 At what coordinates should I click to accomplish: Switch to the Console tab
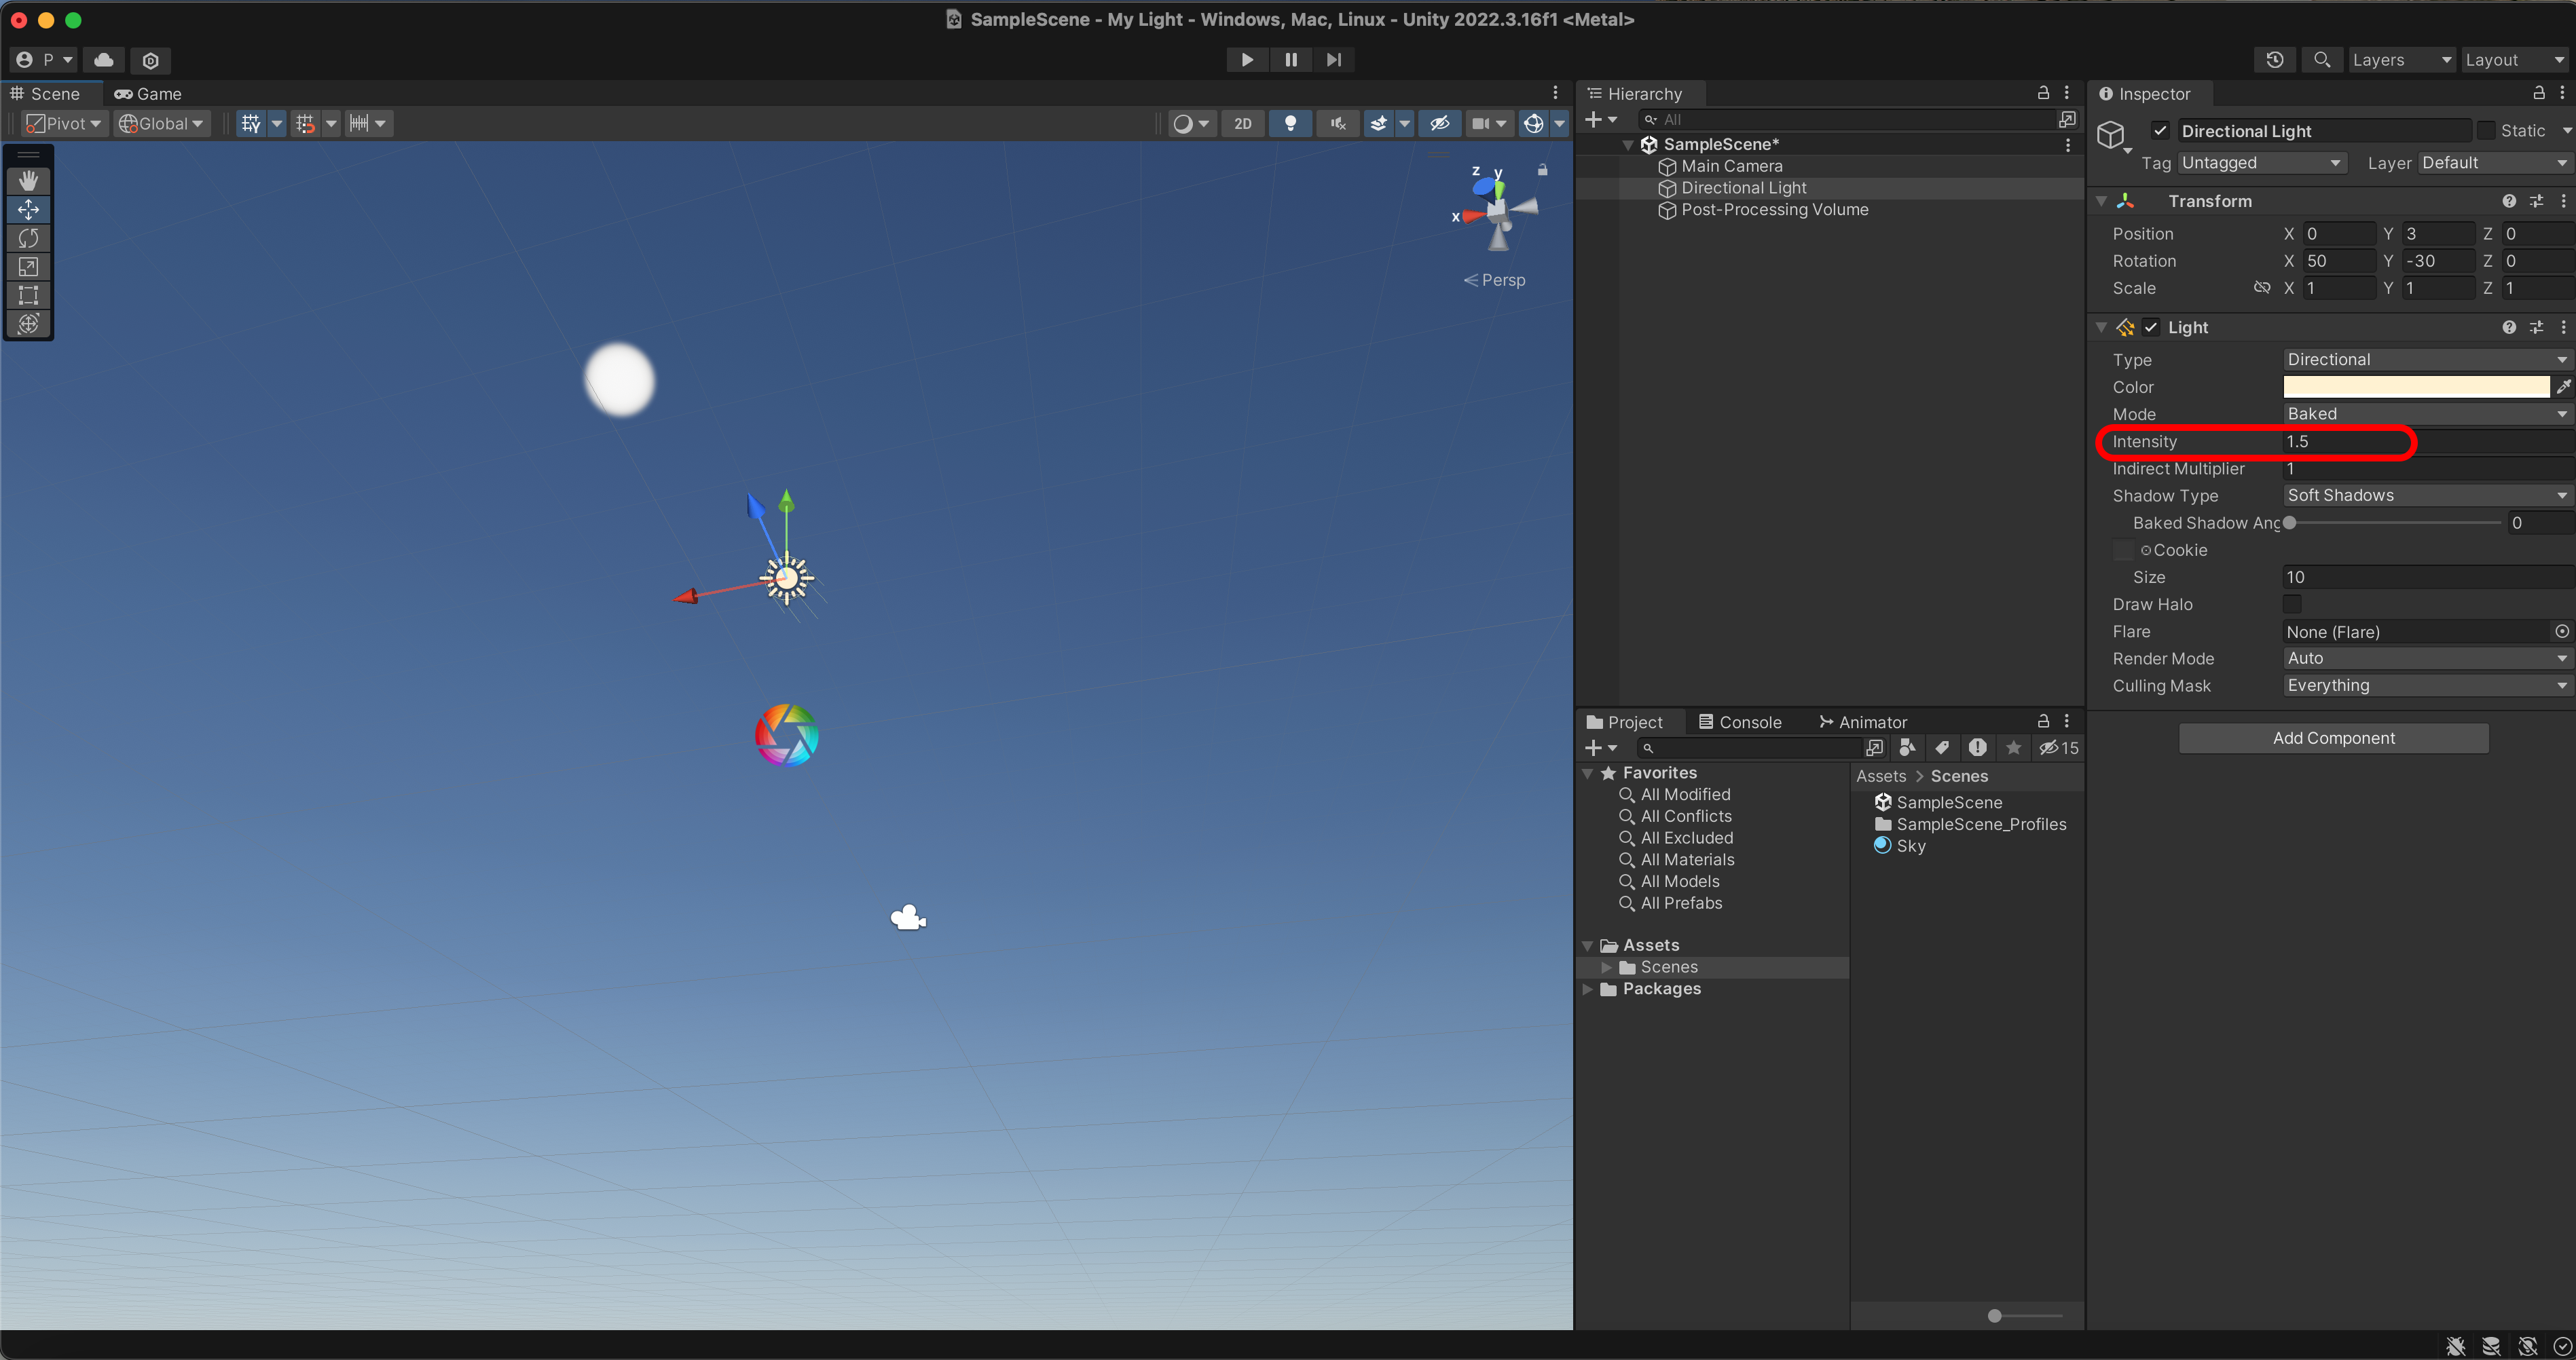pyautogui.click(x=1740, y=723)
